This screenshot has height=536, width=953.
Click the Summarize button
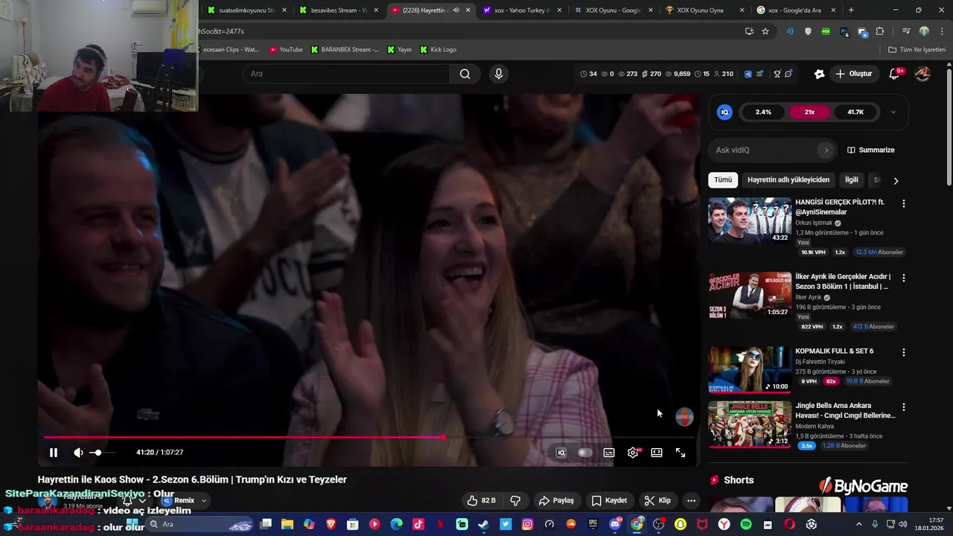click(871, 150)
